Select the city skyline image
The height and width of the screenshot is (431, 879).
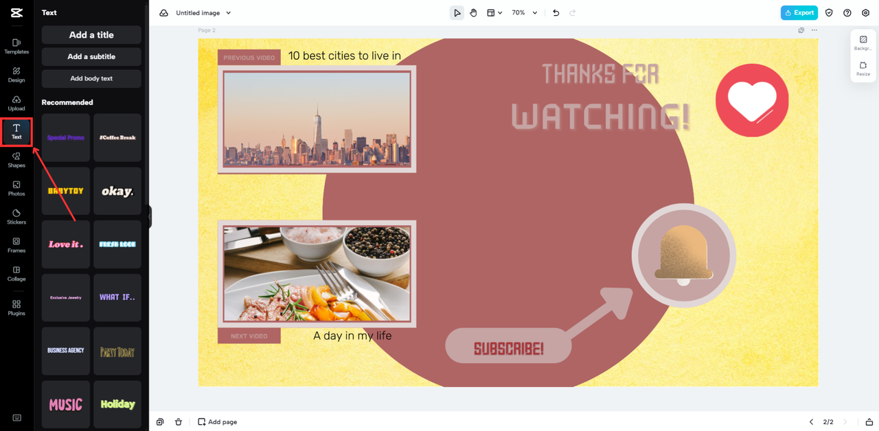[x=317, y=119]
